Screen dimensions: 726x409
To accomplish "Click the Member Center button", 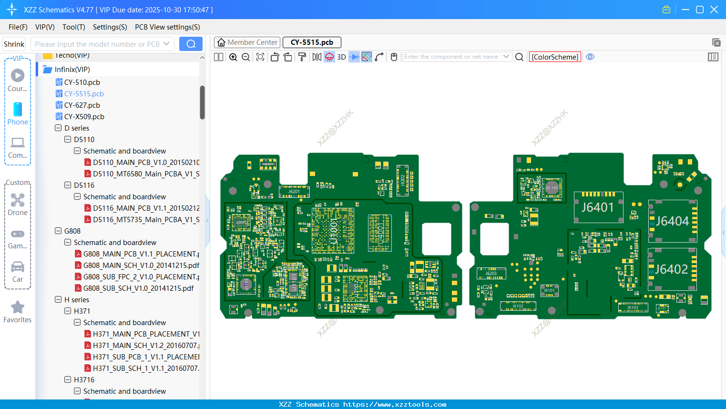I will point(247,42).
